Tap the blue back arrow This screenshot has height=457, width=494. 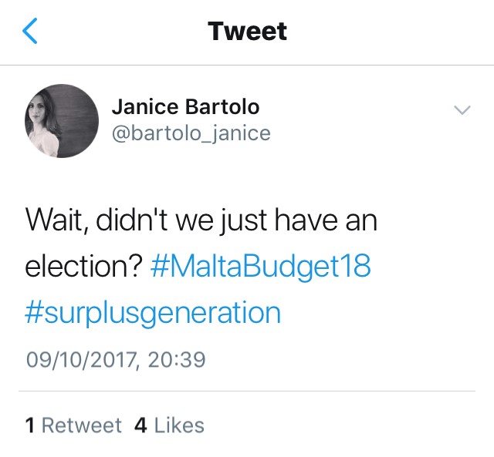point(30,32)
